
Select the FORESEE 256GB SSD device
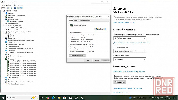click(16, 28)
